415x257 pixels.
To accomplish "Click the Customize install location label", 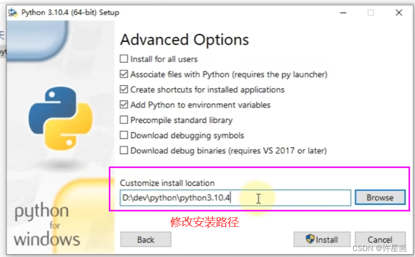I will point(168,183).
